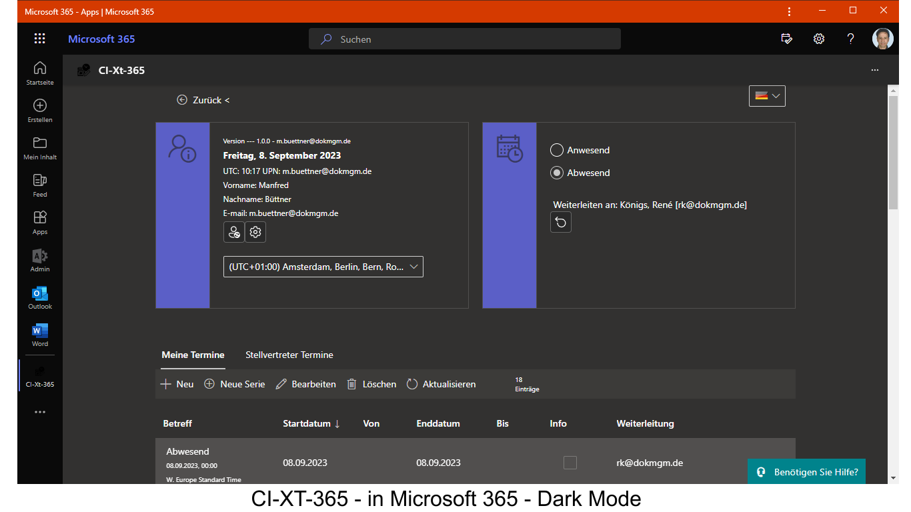Click the scrollbar down arrow
The image size is (911, 512).
pos(894,478)
